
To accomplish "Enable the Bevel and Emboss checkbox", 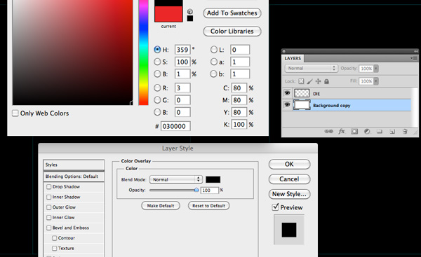I will point(49,228).
